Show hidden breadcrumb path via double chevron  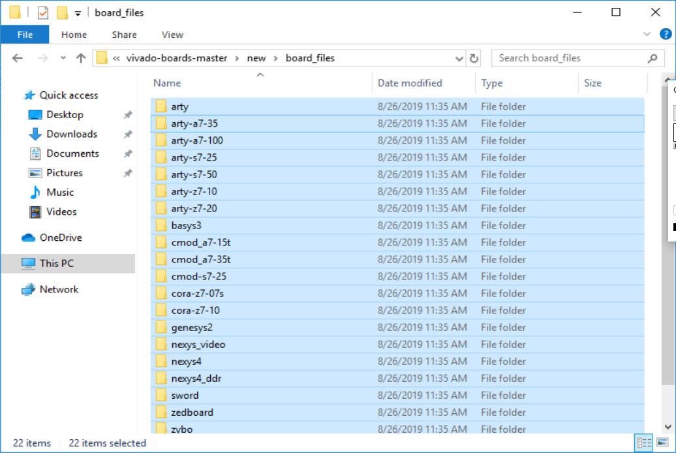116,58
